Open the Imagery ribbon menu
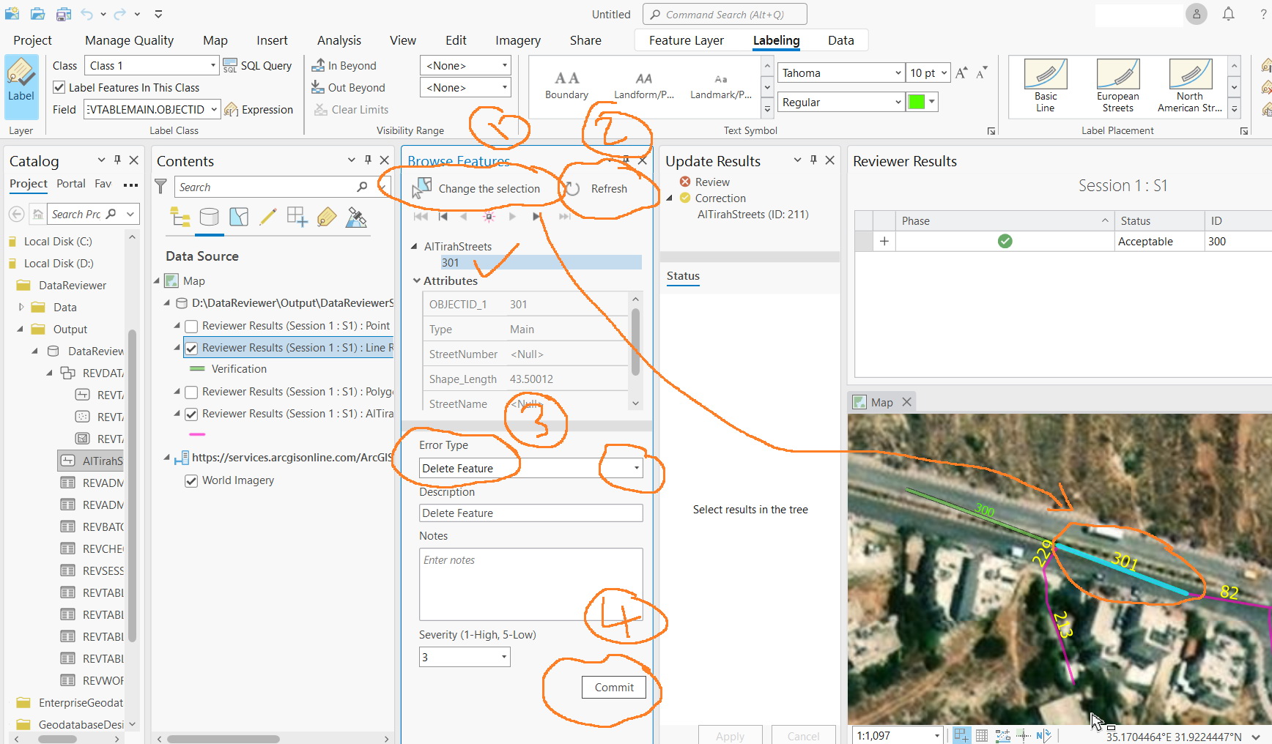Screen dimensions: 1272x744 point(517,40)
